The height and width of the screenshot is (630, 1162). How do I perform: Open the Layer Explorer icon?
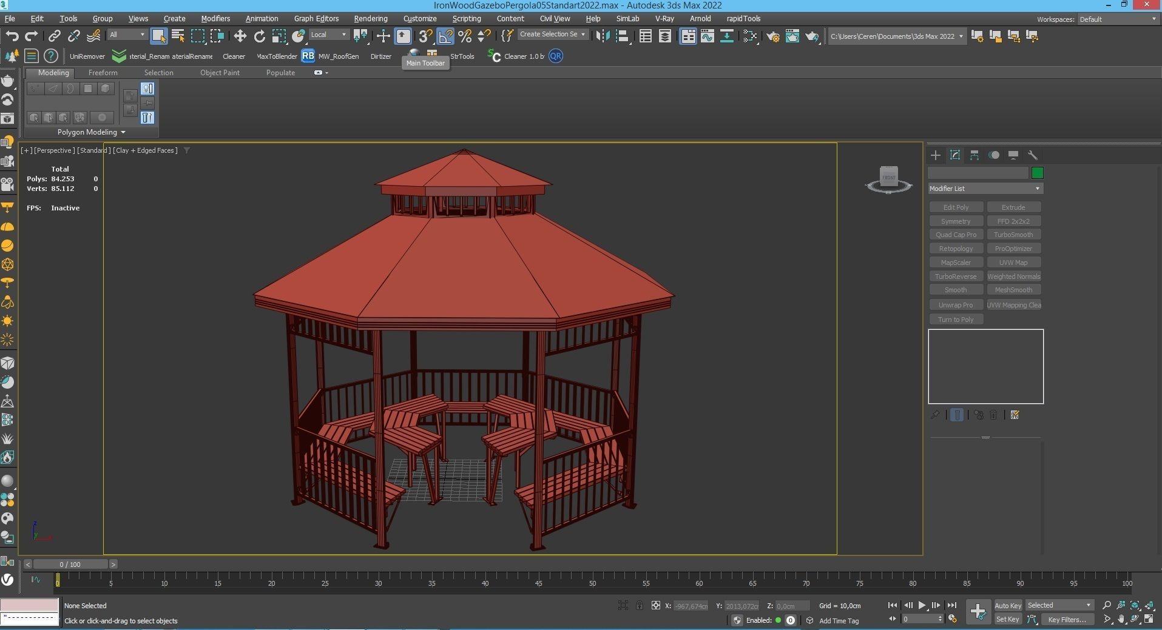tap(665, 36)
